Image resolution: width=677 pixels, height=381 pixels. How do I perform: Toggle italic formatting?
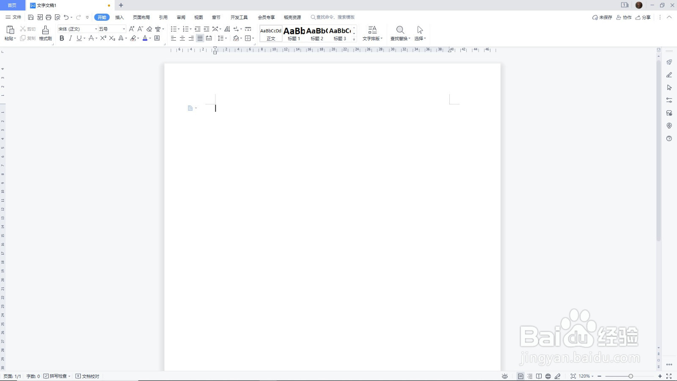click(70, 38)
